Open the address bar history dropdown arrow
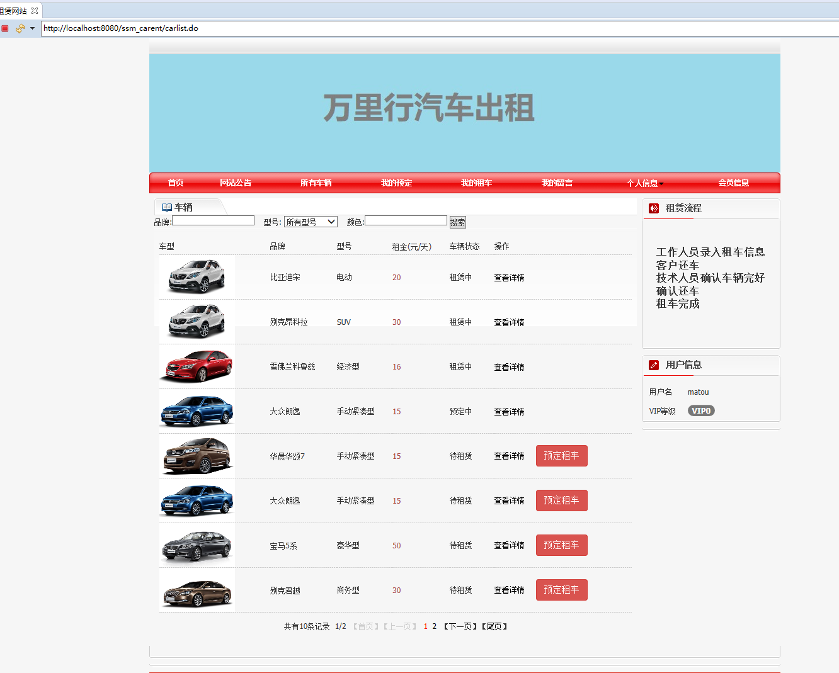The width and height of the screenshot is (839, 673). pos(33,28)
